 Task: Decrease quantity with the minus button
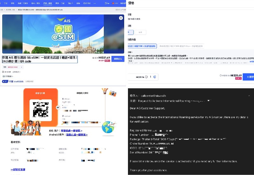(146, 77)
